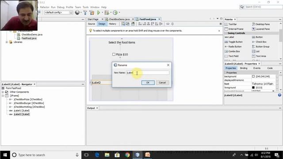Click the Windows Start button
Screen dimensions: 283x159
pos(5,155)
